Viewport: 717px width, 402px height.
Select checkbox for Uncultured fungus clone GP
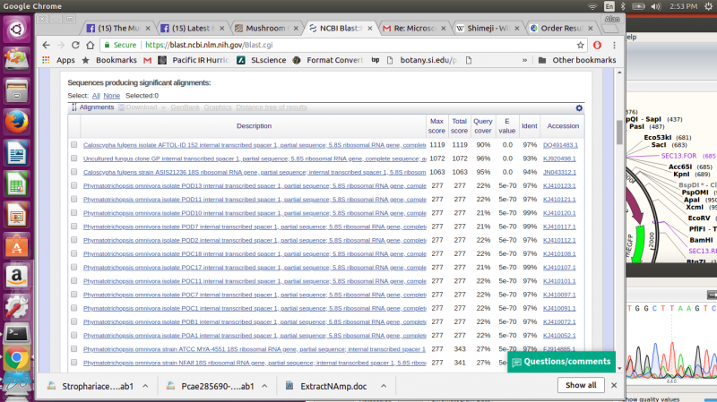(74, 158)
